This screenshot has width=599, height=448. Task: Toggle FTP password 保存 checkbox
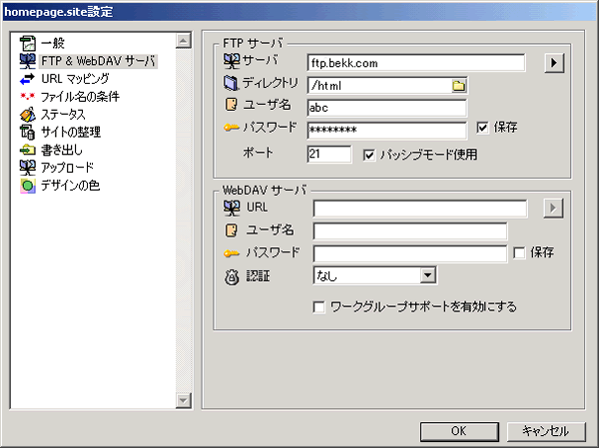pos(482,128)
